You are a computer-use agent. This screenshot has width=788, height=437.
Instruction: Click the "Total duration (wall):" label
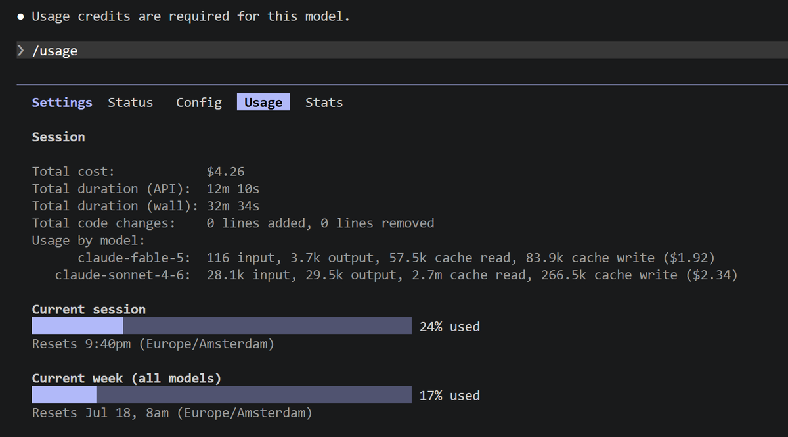[116, 206]
